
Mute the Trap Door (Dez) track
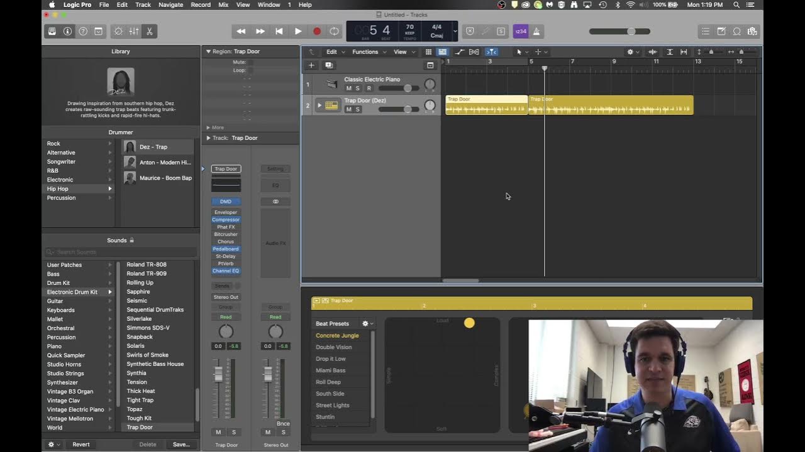click(x=349, y=109)
